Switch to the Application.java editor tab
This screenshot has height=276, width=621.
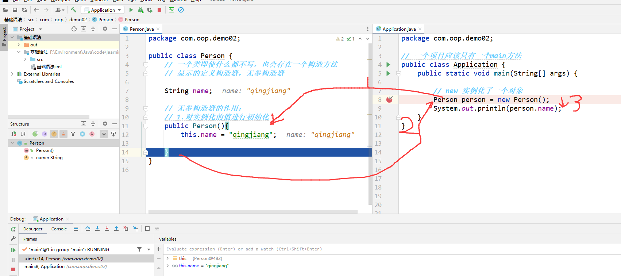[x=399, y=29]
